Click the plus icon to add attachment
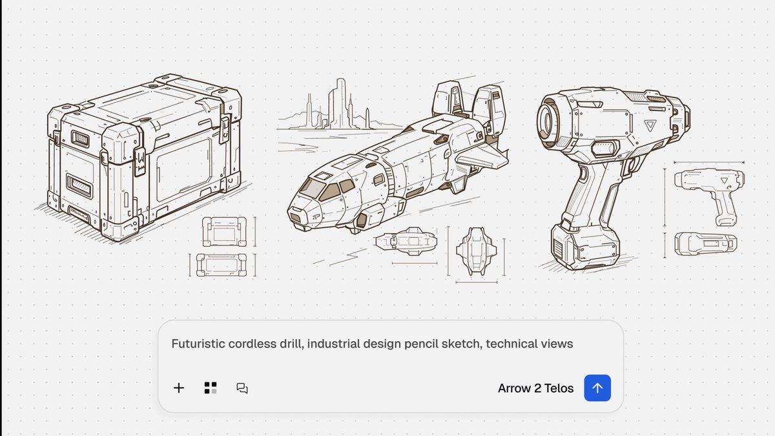The image size is (775, 436). pyautogui.click(x=179, y=388)
